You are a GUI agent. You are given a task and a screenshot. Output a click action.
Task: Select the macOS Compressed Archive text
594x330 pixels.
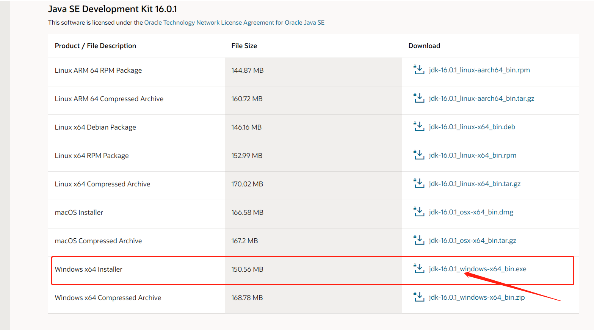98,241
